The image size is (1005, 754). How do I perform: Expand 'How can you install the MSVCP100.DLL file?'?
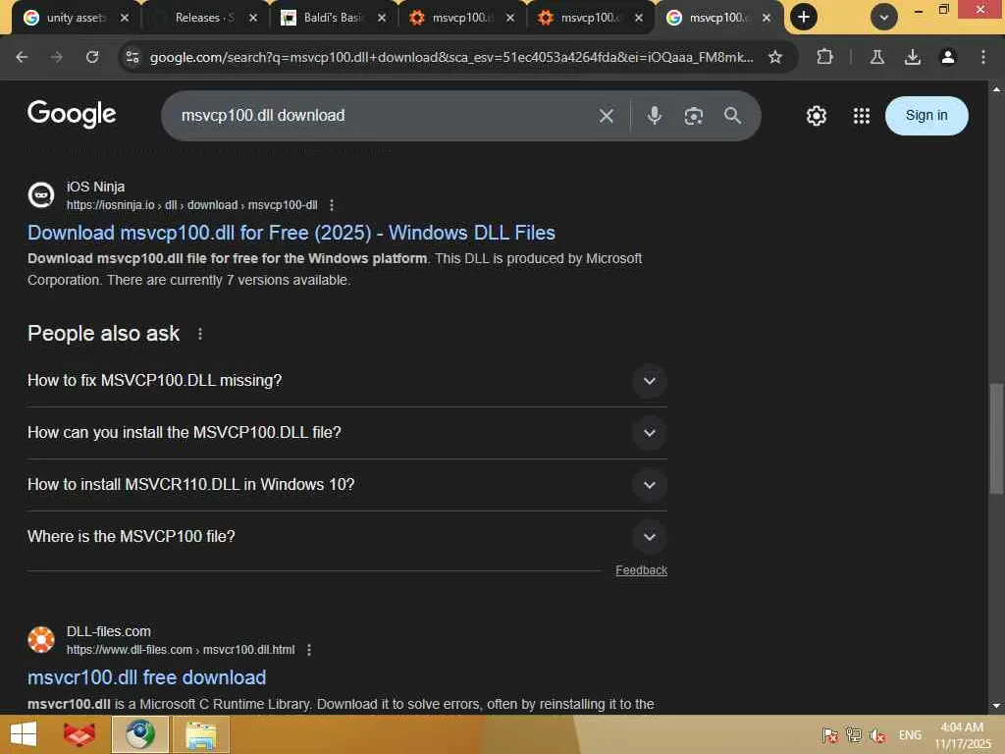coord(650,433)
